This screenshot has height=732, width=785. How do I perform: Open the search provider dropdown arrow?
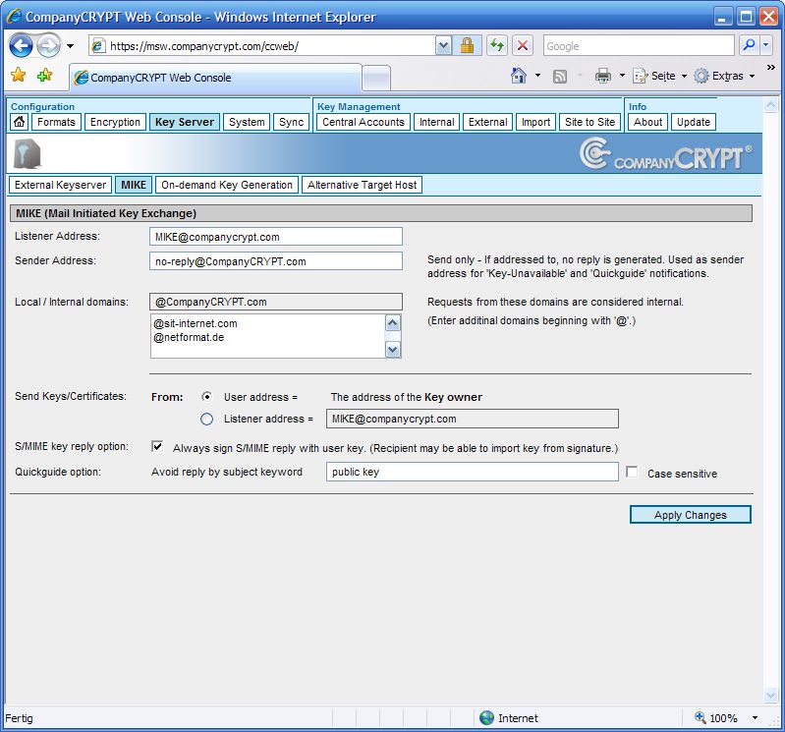coord(766,46)
